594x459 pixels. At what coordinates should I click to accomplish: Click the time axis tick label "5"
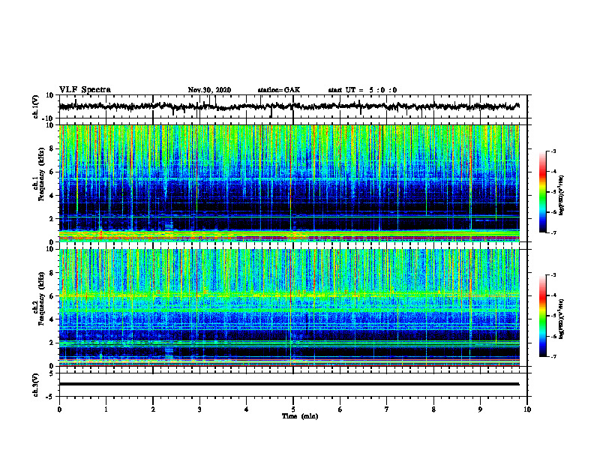tap(293, 409)
